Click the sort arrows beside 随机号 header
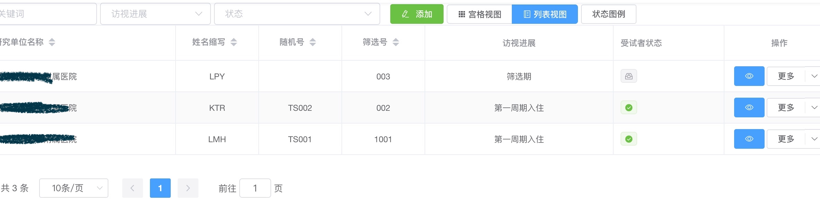820x205 pixels. pyautogui.click(x=313, y=42)
